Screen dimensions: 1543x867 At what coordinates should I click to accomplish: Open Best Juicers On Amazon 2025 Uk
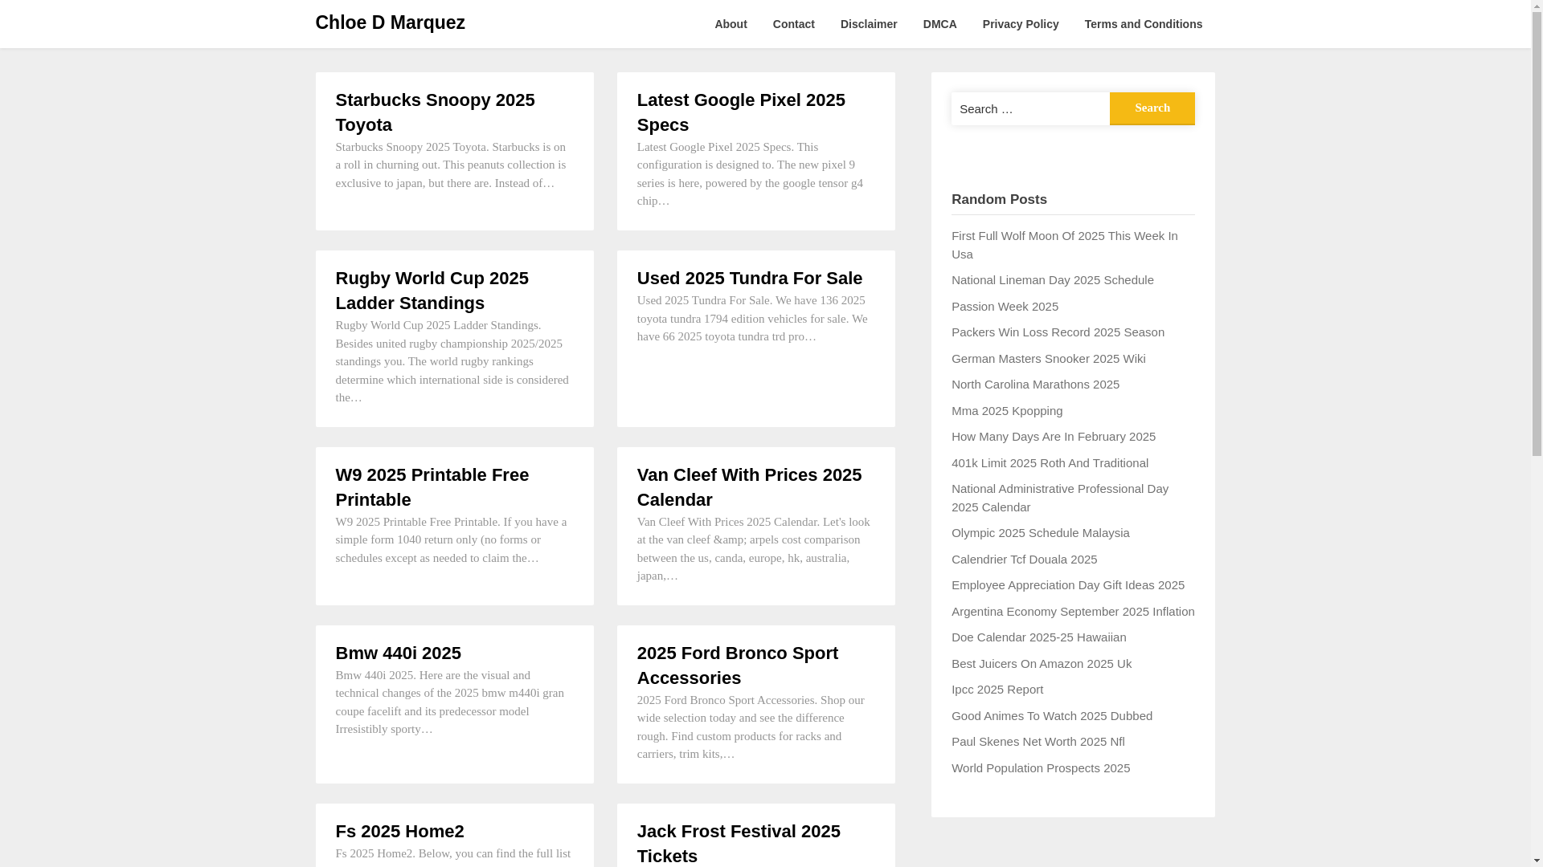tap(1042, 664)
